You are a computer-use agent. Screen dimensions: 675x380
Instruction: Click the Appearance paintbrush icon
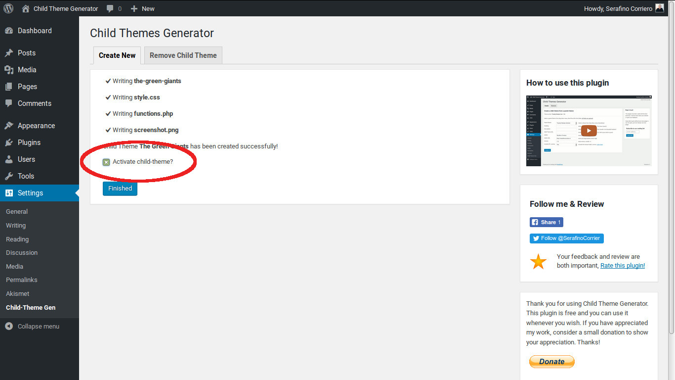tap(9, 126)
